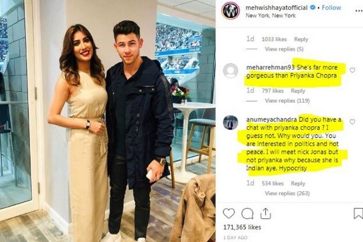This screenshot has width=363, height=242.
Task: Reply to anumeyachandra's comment
Action: click(298, 184)
